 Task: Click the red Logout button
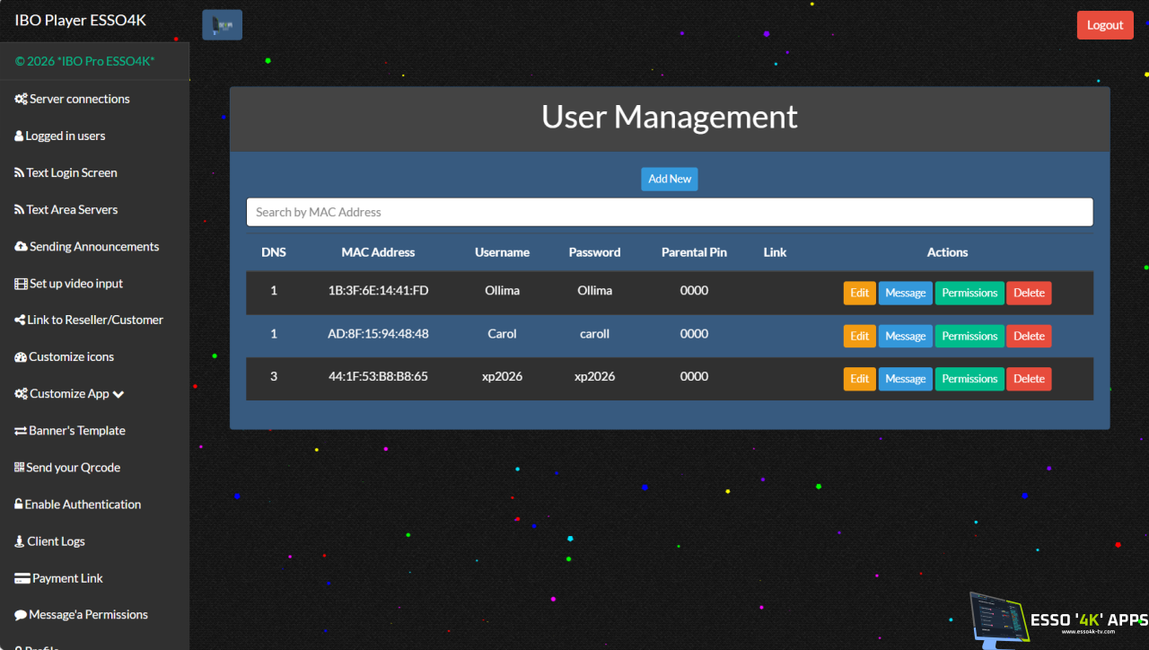(x=1105, y=25)
